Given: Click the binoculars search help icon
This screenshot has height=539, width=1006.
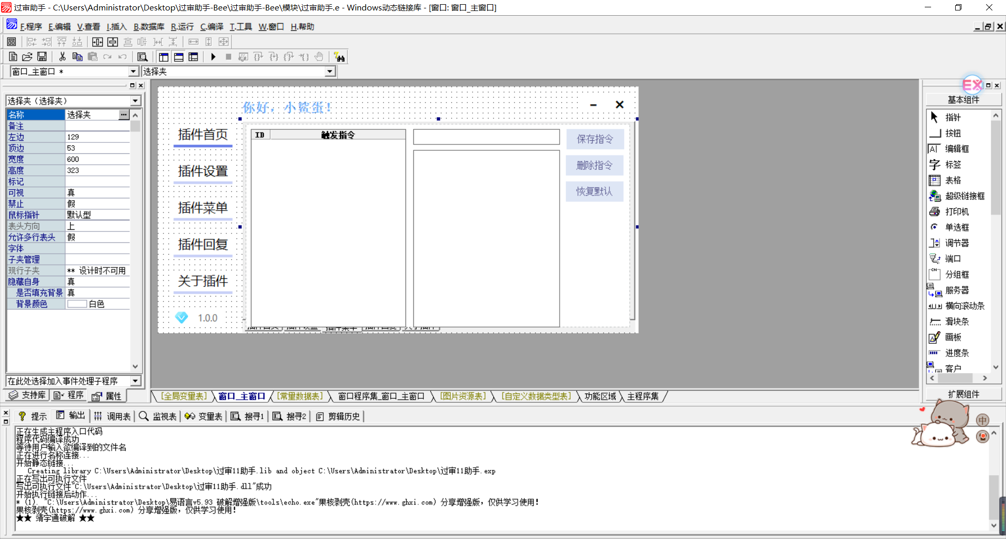Looking at the screenshot, I should coord(340,57).
